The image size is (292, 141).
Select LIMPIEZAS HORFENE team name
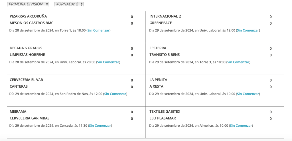[x=27, y=55]
